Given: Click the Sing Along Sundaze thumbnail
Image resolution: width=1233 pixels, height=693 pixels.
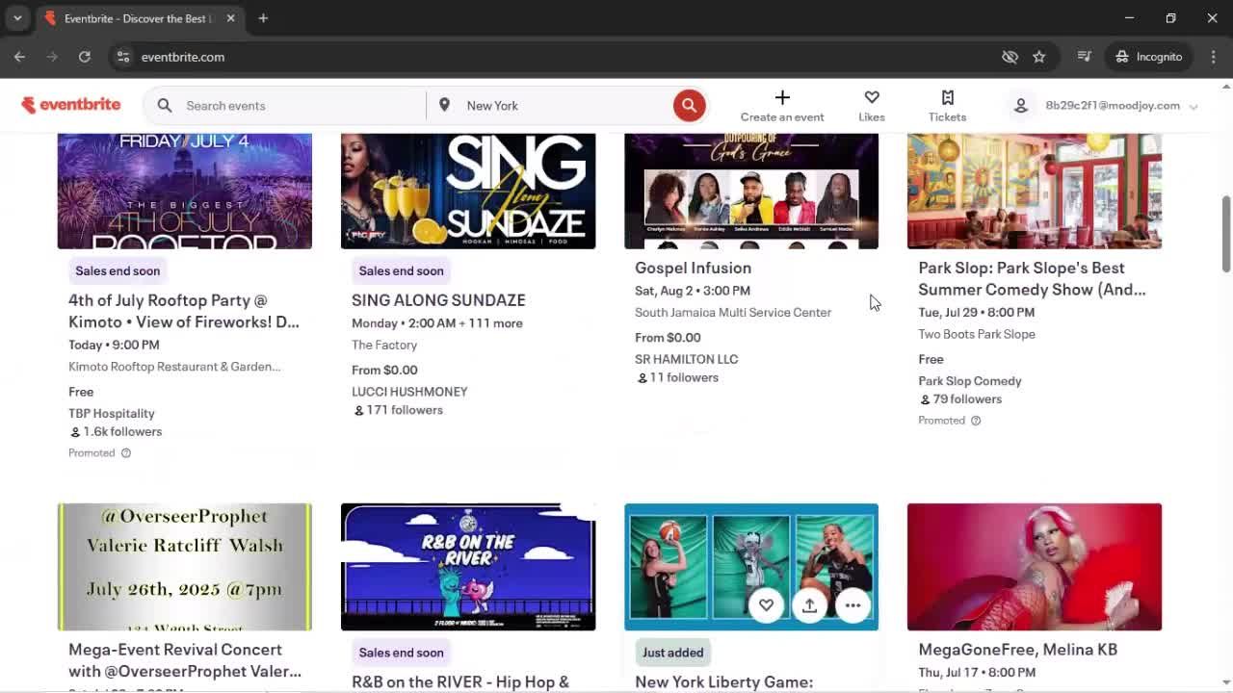Looking at the screenshot, I should 468,191.
